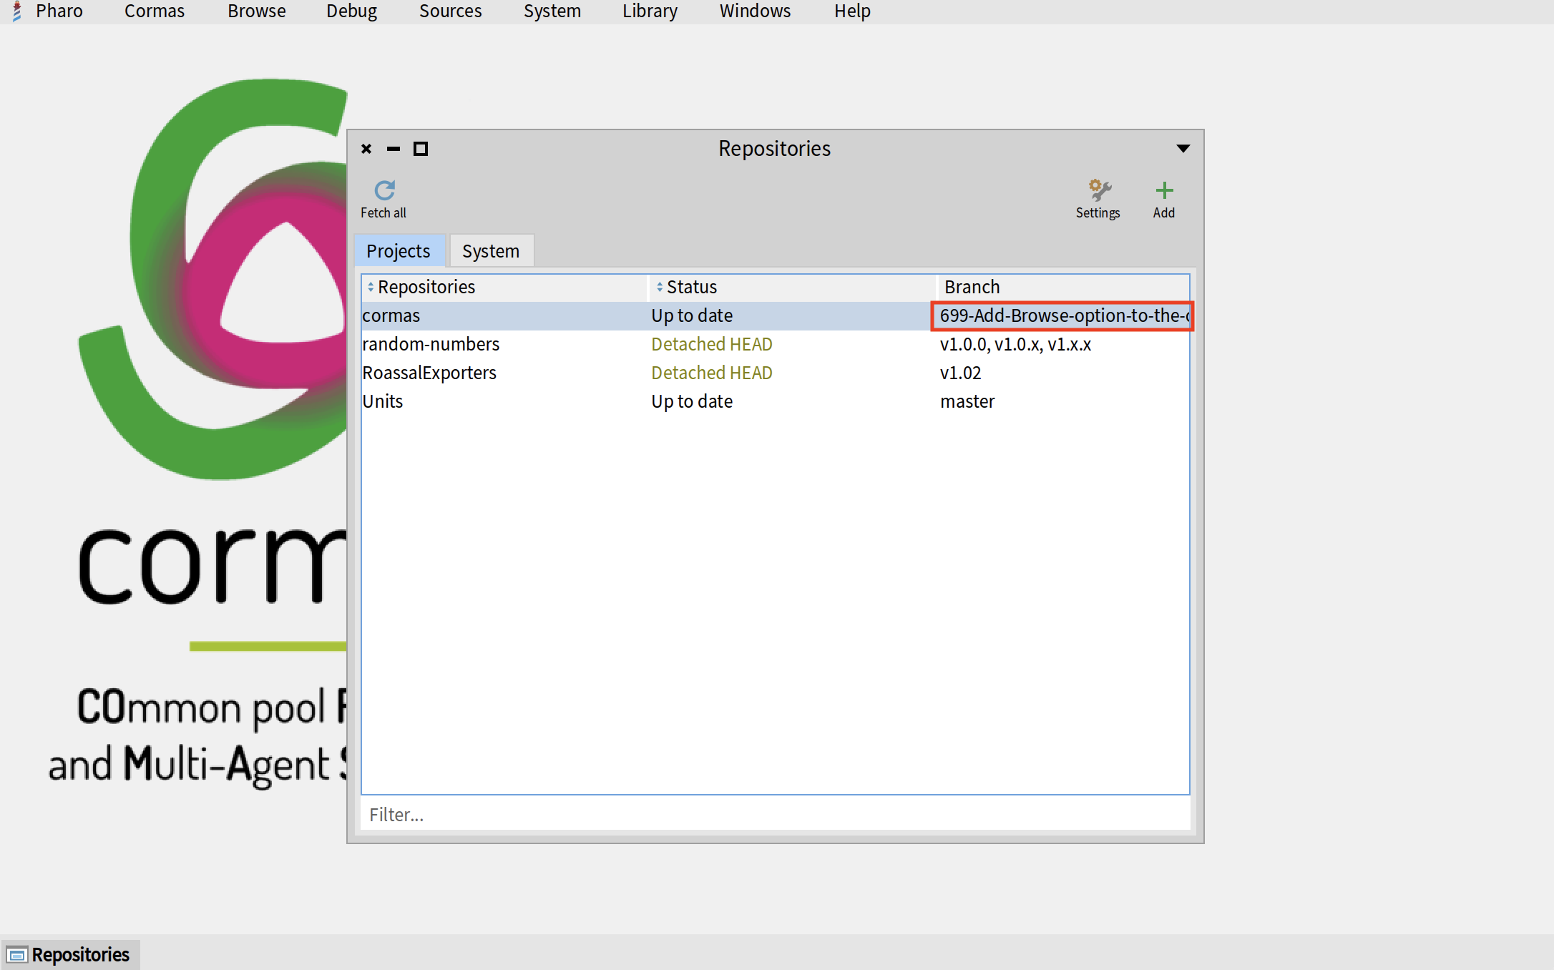1554x970 pixels.
Task: Close the Repositories window
Action: point(366,149)
